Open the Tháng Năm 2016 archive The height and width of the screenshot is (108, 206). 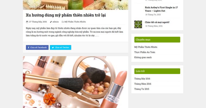click(143, 84)
